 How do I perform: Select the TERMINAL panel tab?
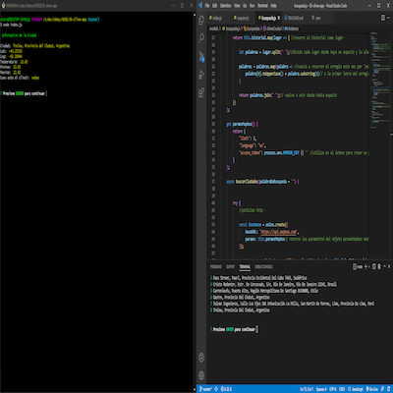[245, 266]
